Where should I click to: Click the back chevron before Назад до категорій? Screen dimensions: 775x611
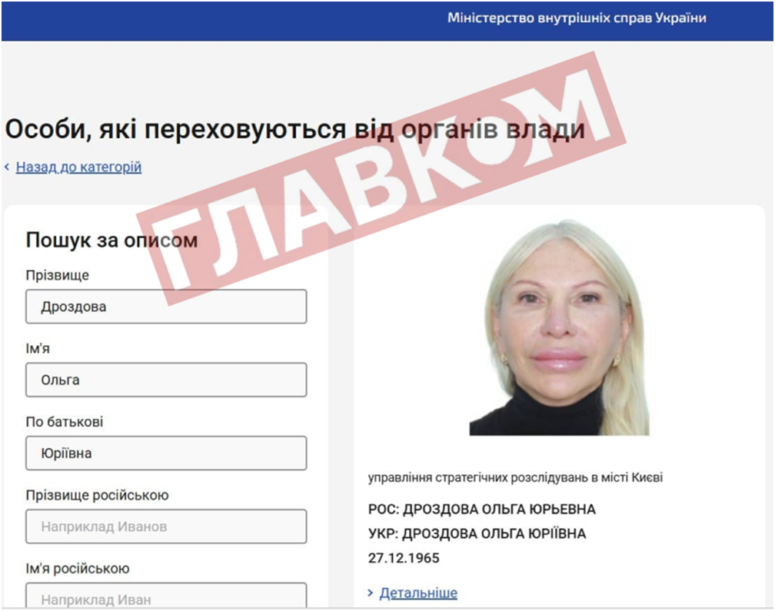7,168
